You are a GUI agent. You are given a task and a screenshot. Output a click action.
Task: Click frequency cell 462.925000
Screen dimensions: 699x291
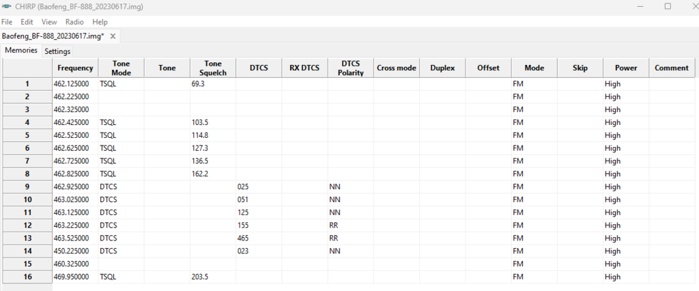(x=75, y=186)
